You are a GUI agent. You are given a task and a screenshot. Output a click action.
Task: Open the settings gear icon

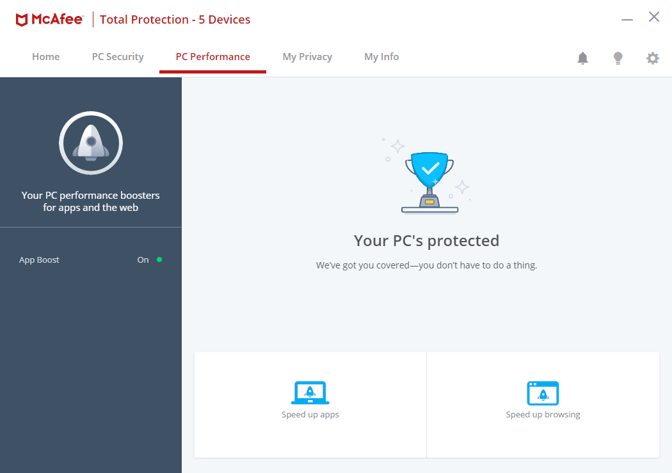(x=652, y=58)
